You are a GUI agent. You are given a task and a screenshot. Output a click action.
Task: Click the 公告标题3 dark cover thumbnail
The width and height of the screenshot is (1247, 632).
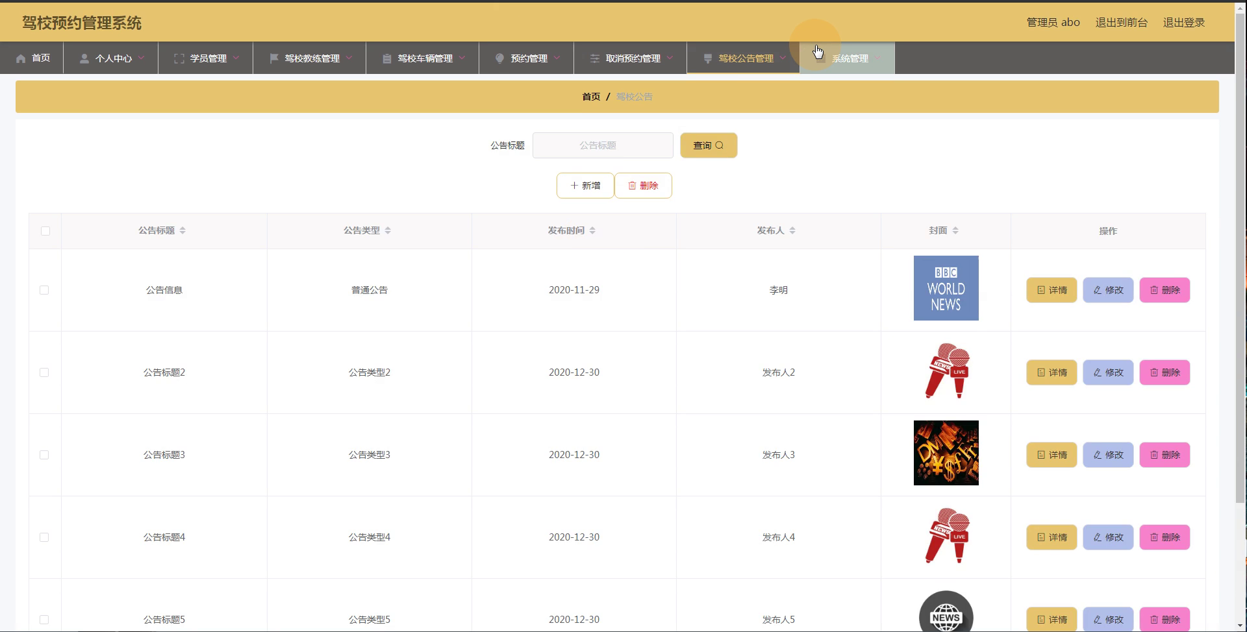pyautogui.click(x=946, y=453)
